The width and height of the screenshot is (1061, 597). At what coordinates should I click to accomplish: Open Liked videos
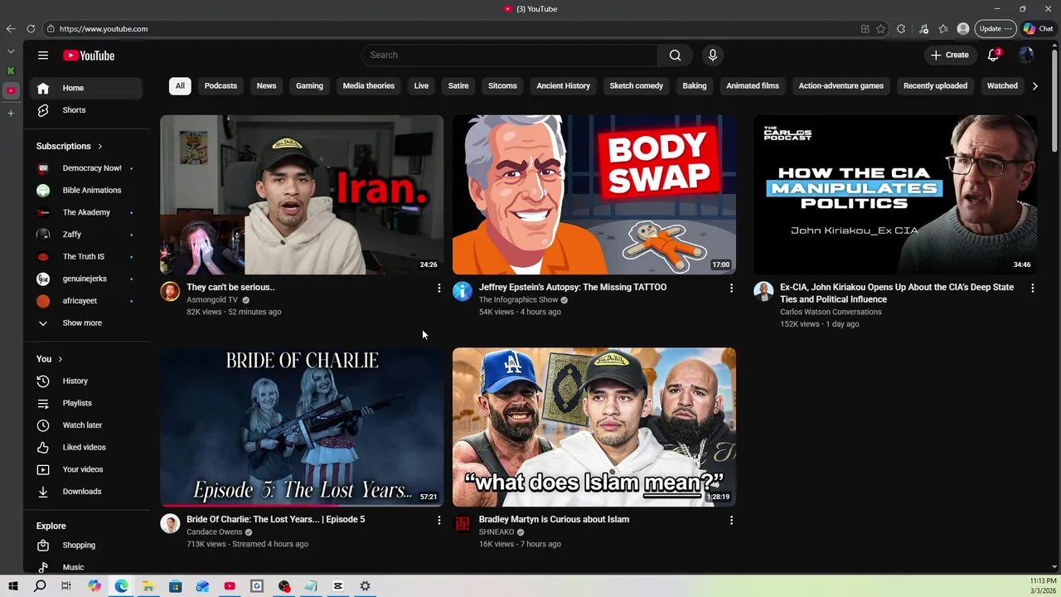pyautogui.click(x=86, y=448)
